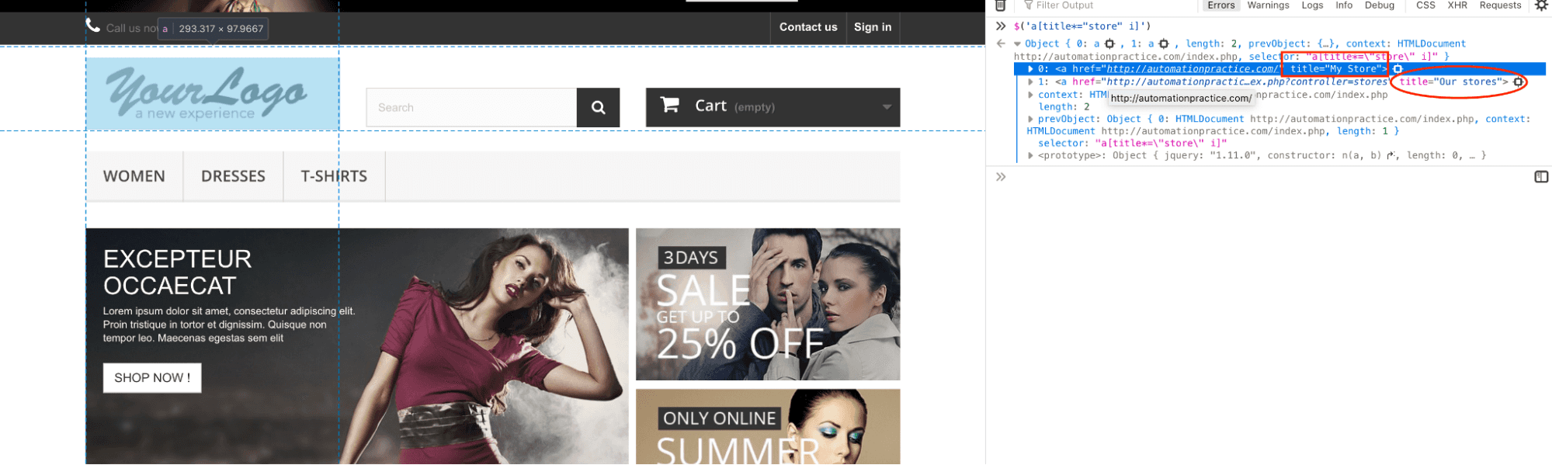Expand the '1: <a href' entry
1552x465 pixels.
[x=1030, y=82]
